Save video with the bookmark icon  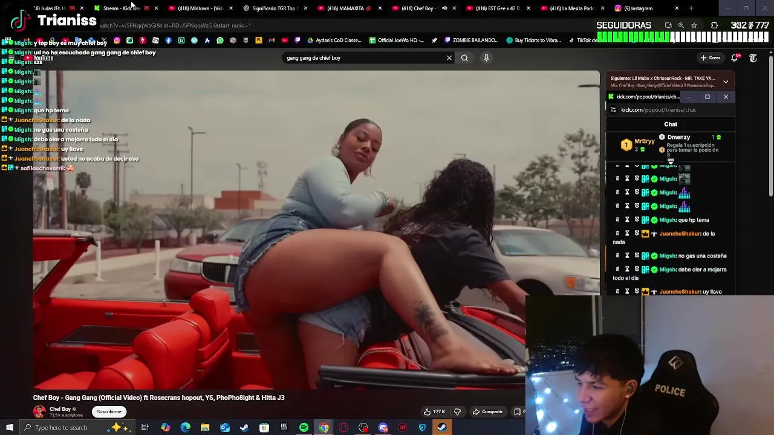pos(518,412)
